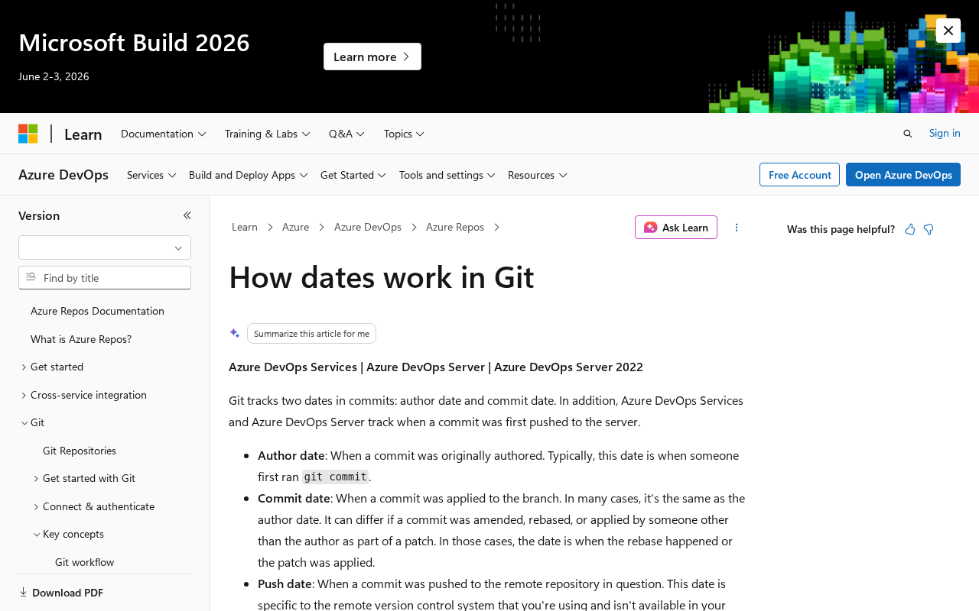
Task: Click Learn more in the Build banner
Action: [x=372, y=57]
